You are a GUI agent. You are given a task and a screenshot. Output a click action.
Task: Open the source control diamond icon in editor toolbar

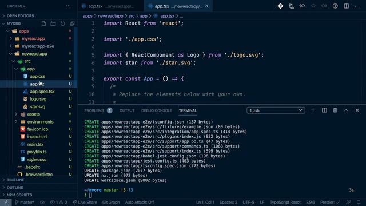pos(280,6)
